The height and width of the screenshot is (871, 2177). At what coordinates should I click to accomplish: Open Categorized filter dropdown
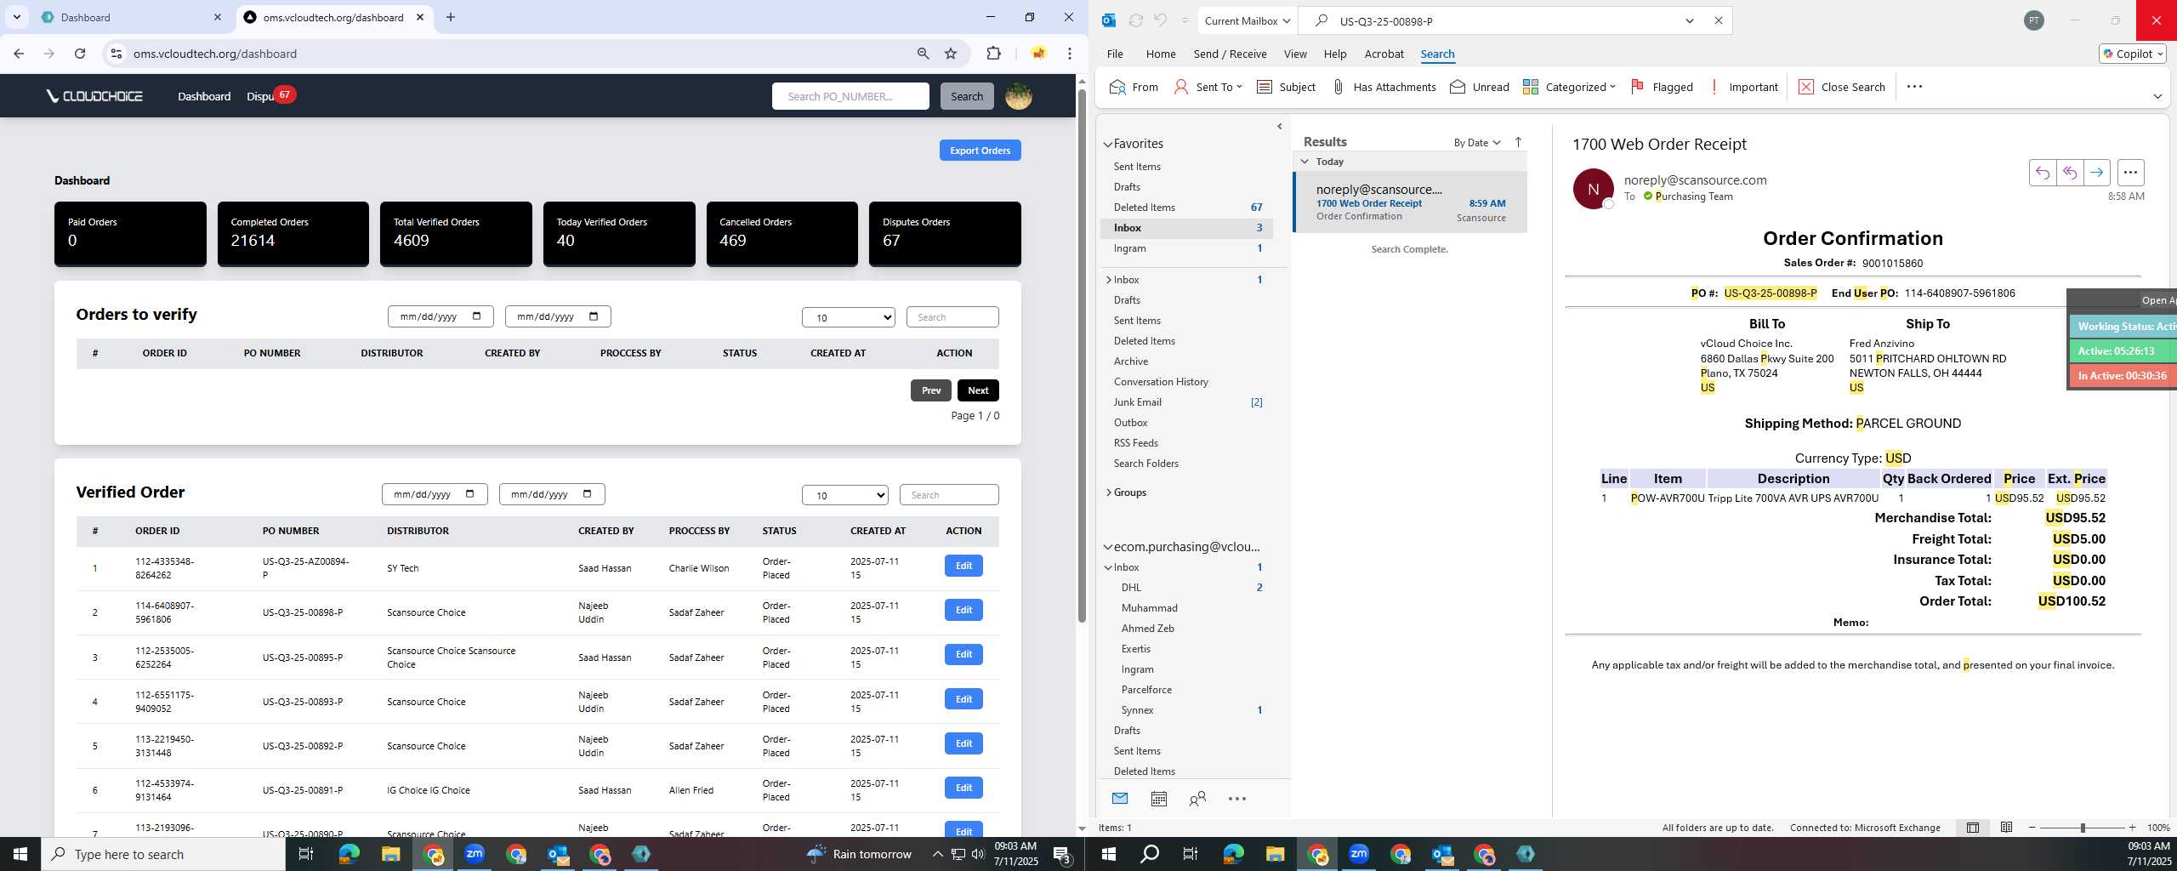pos(1569,87)
